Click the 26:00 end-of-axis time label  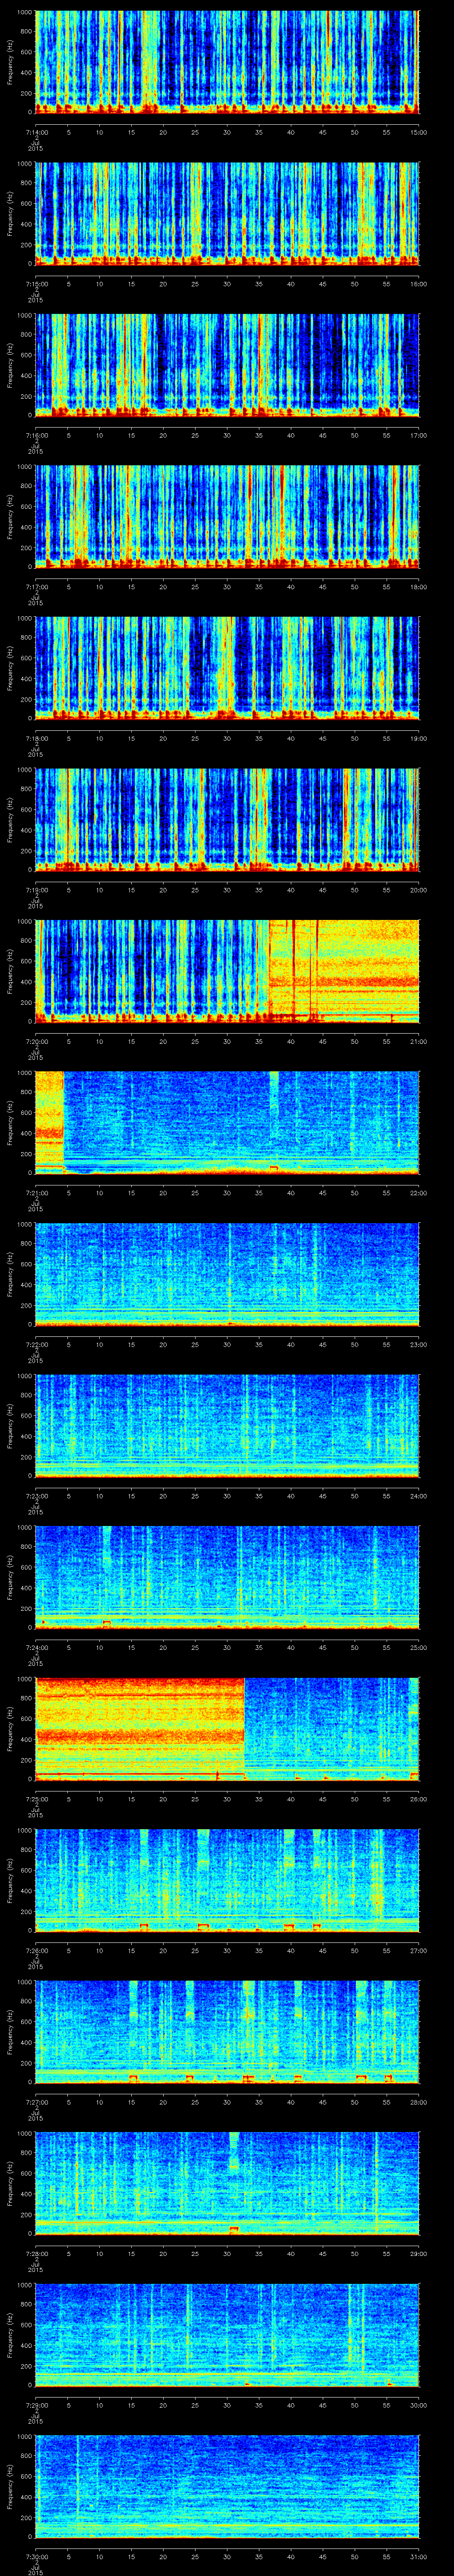(419, 1799)
